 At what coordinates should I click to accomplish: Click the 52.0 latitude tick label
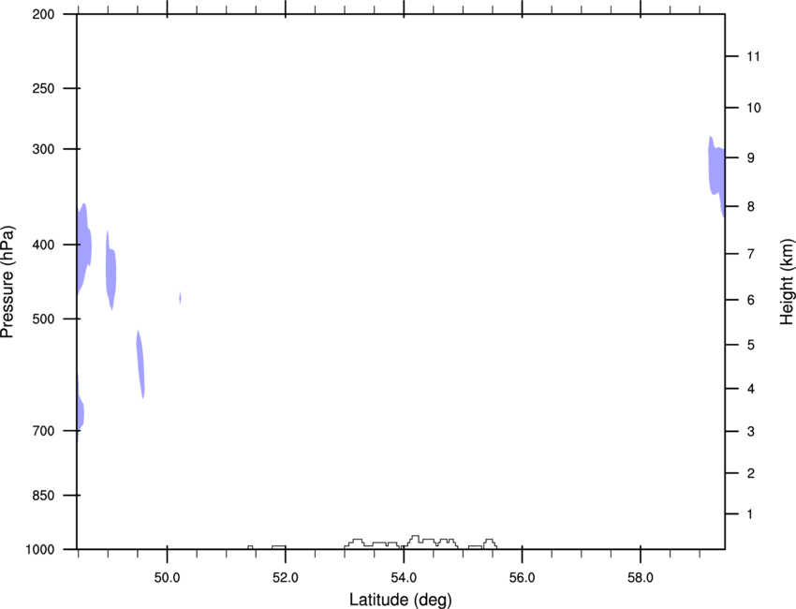(286, 578)
